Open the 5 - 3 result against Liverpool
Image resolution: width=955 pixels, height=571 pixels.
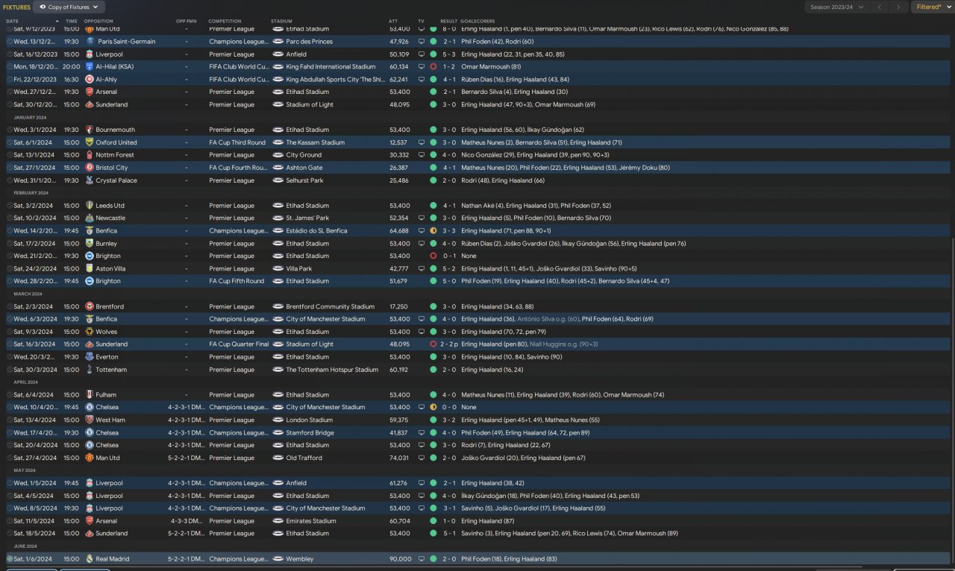coord(448,54)
